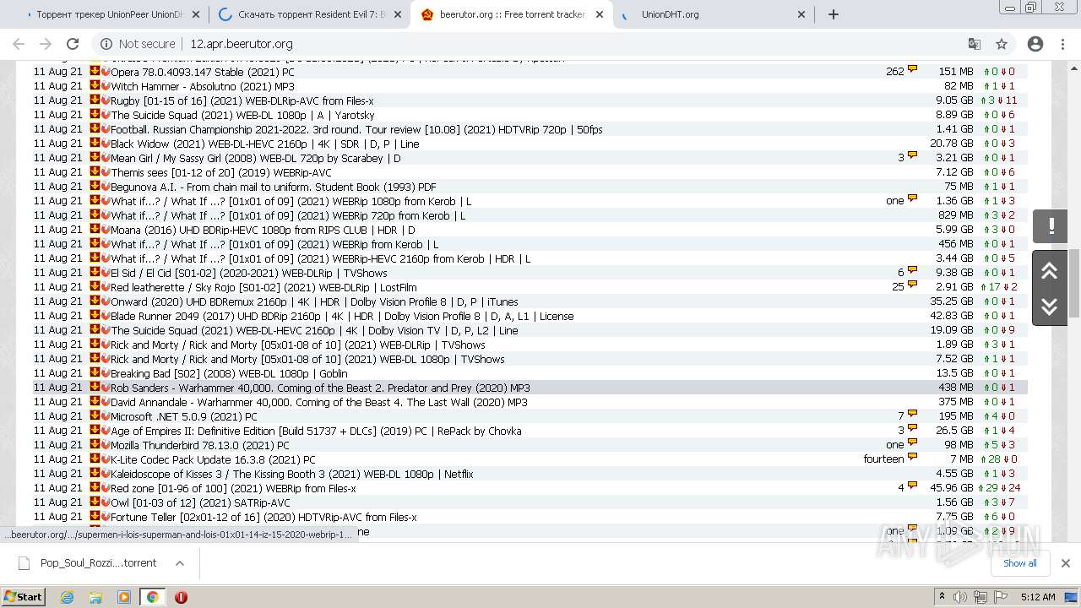The width and height of the screenshot is (1081, 608).
Task: Open Chrome's three-dot menu
Action: pyautogui.click(x=1063, y=44)
